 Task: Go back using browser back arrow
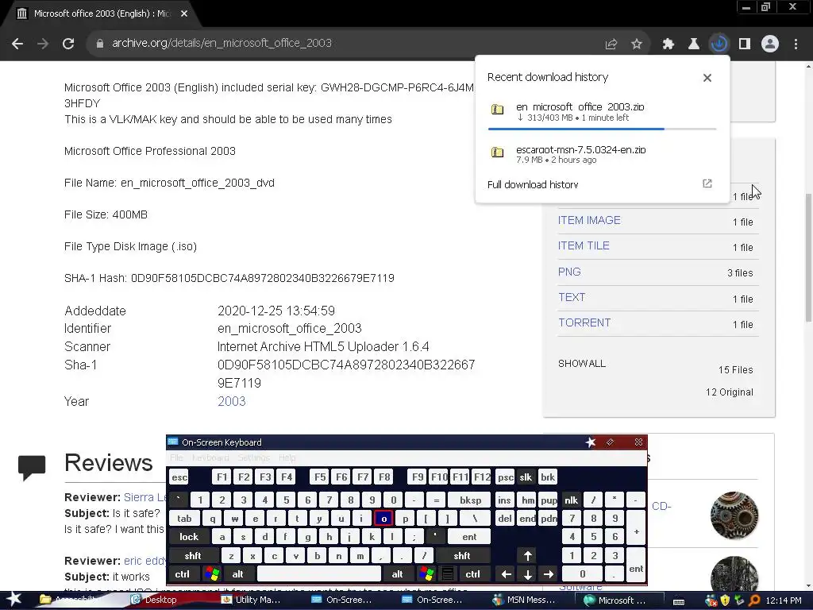point(17,44)
